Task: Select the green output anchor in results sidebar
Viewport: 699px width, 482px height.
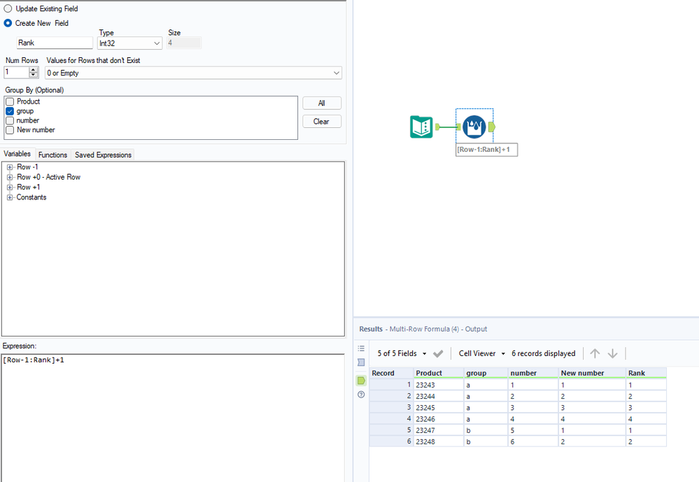Action: click(361, 381)
